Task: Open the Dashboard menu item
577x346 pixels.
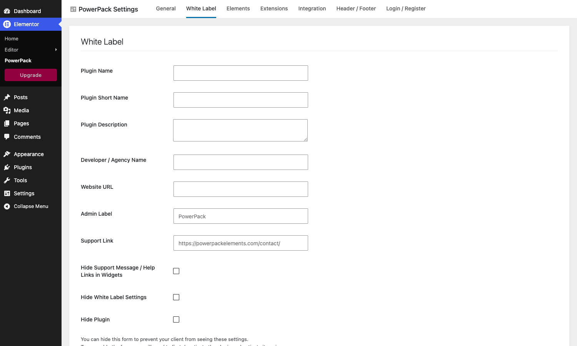Action: tap(31, 11)
